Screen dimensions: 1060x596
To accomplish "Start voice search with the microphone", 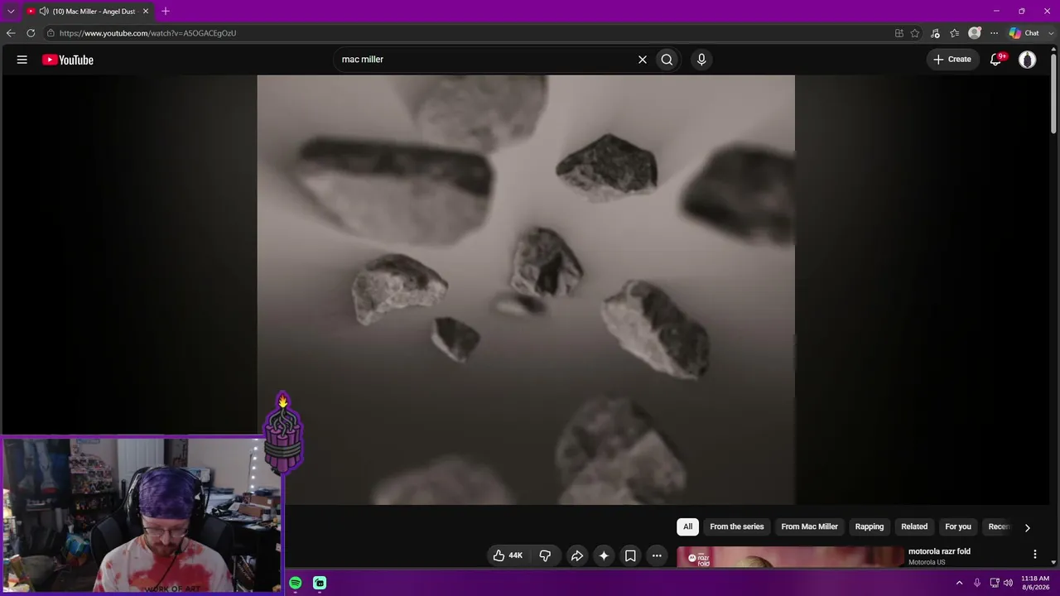I will [x=701, y=60].
